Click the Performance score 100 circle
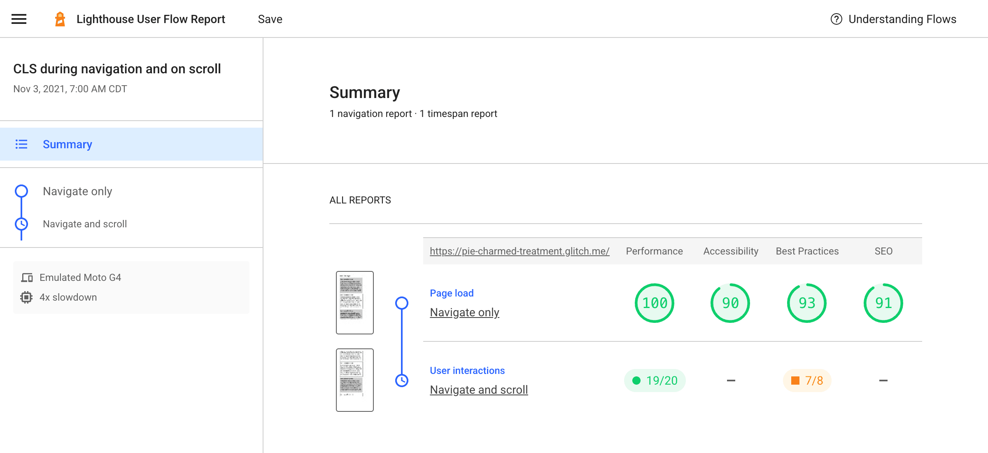Screen dimensions: 988x453 pyautogui.click(x=654, y=303)
